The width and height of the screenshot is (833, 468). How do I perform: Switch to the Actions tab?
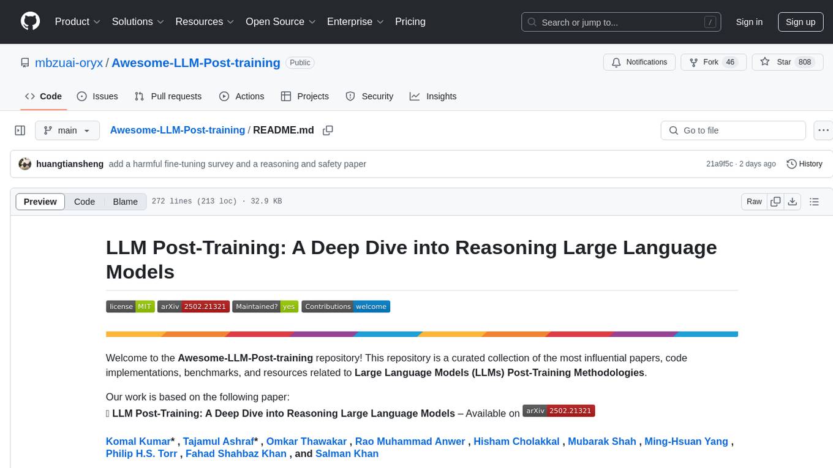(x=241, y=96)
